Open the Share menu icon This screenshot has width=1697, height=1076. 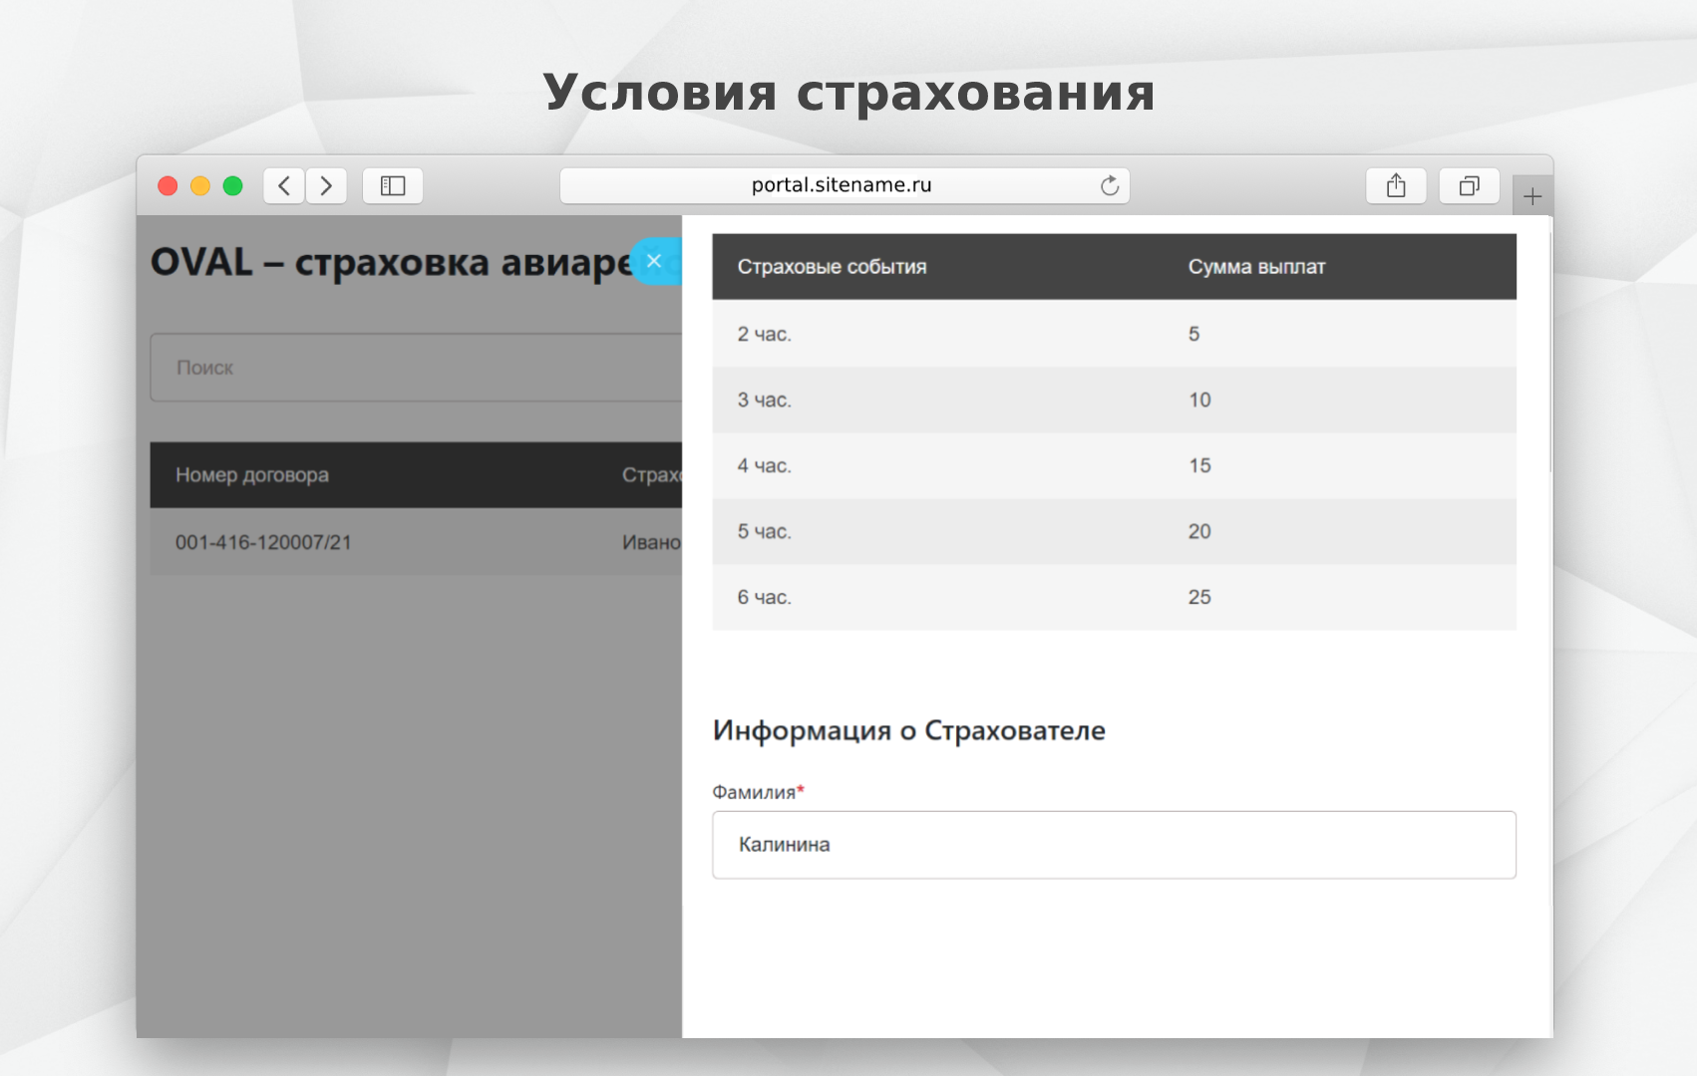click(x=1396, y=186)
